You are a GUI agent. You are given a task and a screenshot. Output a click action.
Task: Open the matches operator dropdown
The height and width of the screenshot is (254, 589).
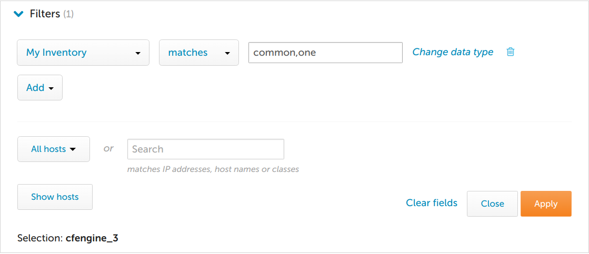[x=198, y=53]
